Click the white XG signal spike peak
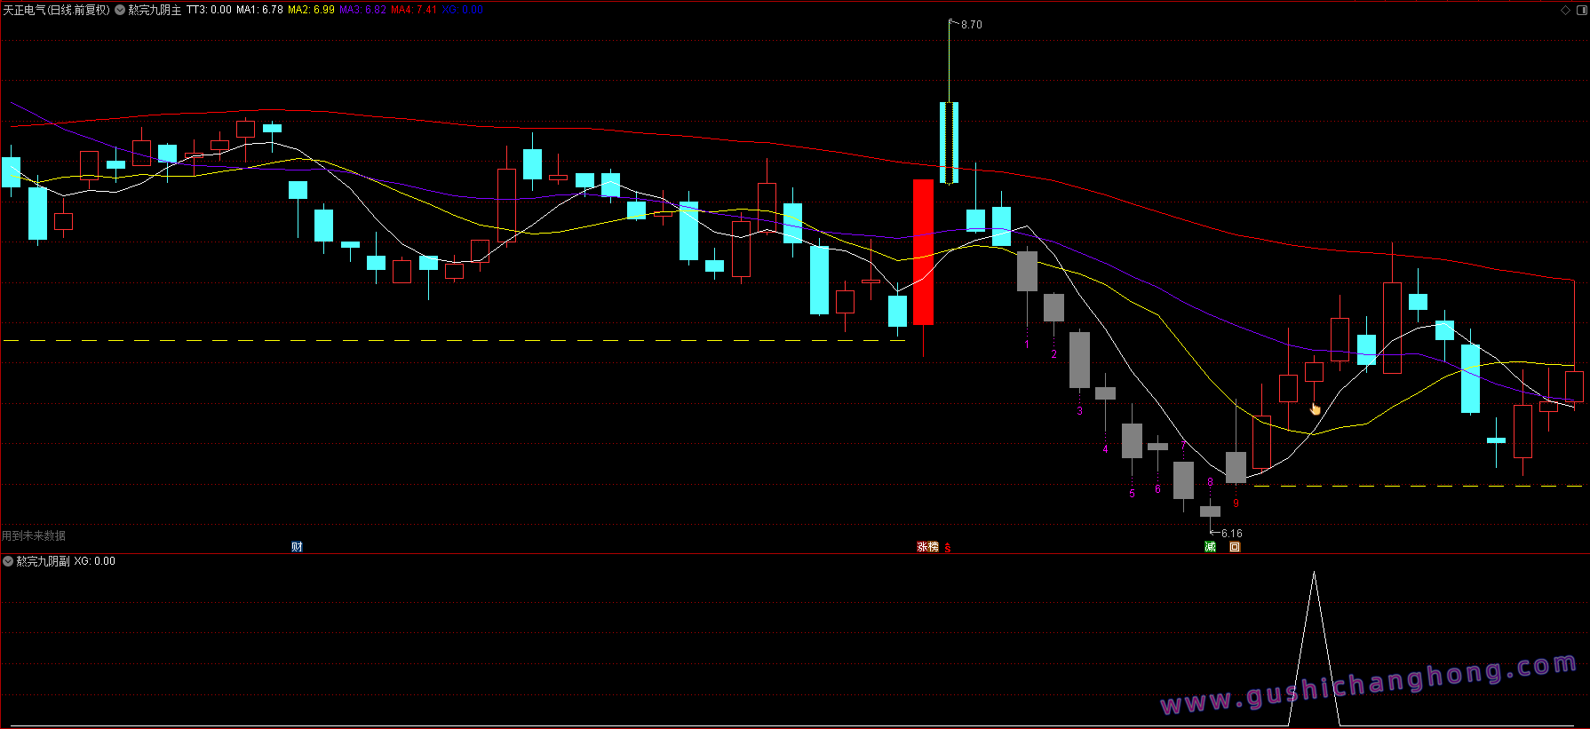 click(1314, 574)
